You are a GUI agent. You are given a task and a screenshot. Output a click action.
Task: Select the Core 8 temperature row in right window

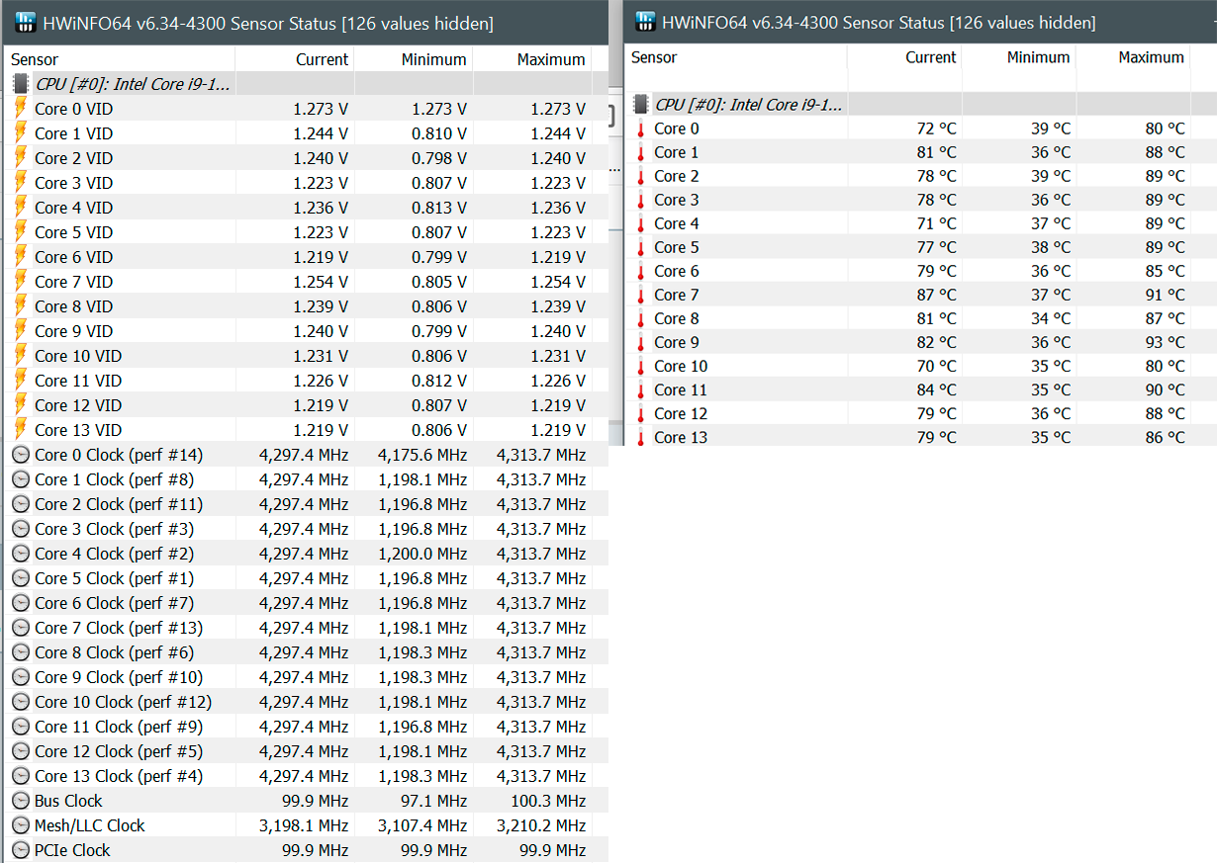921,318
